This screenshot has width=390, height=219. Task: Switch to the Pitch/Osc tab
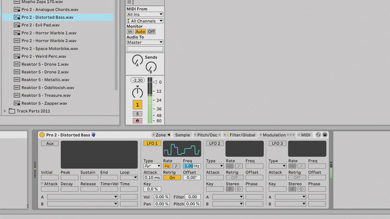[x=207, y=135]
